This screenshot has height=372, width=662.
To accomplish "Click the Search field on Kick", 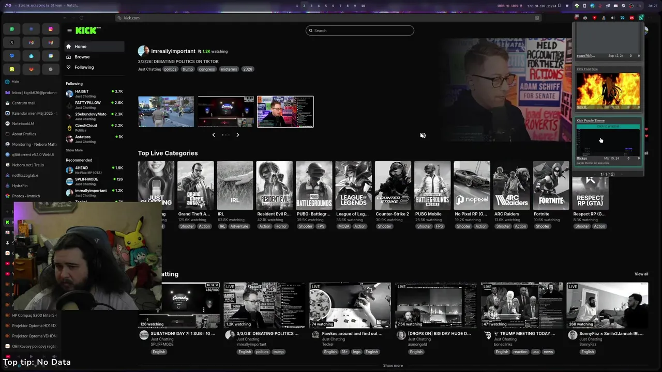I will point(360,30).
